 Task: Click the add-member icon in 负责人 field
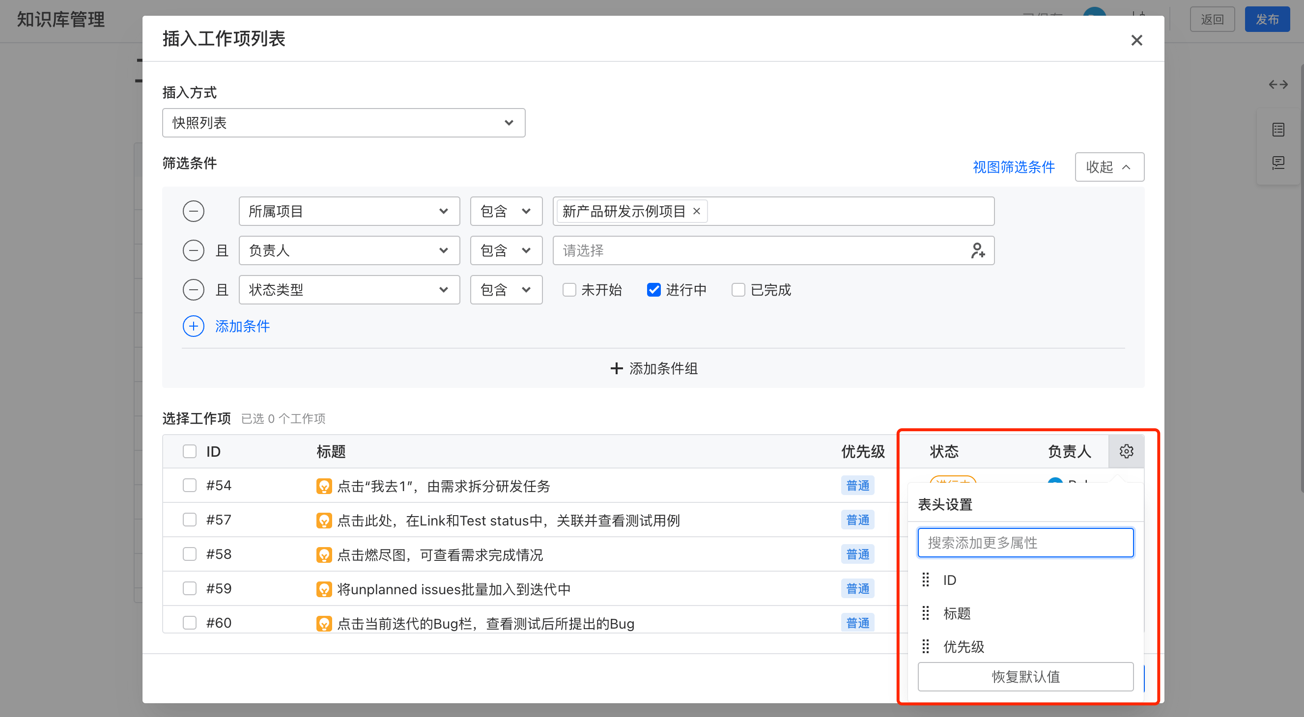click(x=977, y=250)
